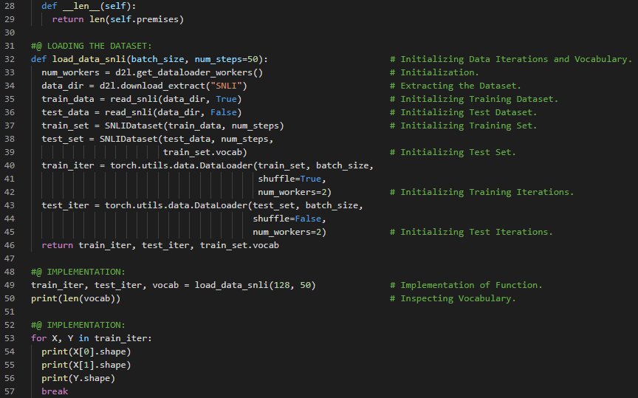Click the 'Initializing Training Iterations' comment
This screenshot has width=638, height=398.
point(487,192)
